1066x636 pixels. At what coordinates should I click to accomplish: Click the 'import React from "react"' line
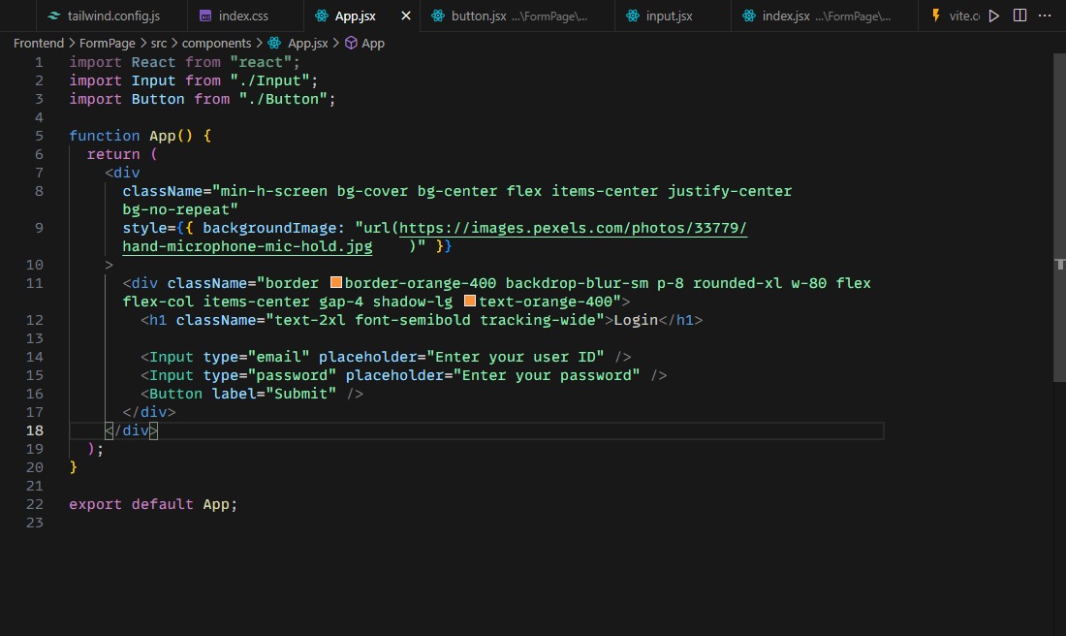(184, 62)
